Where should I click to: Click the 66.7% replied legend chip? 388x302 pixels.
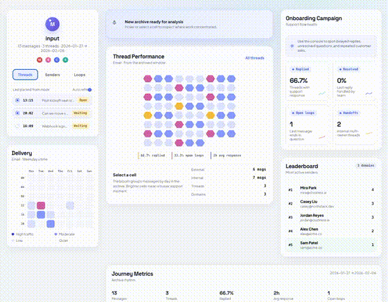click(152, 155)
